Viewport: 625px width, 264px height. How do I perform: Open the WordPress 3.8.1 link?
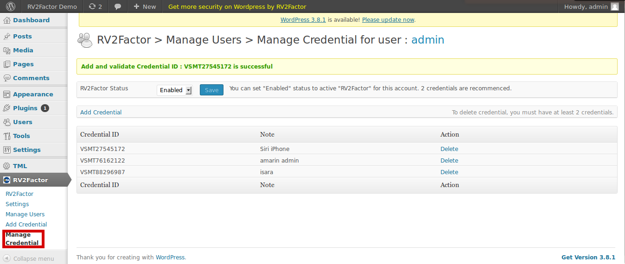coord(303,19)
